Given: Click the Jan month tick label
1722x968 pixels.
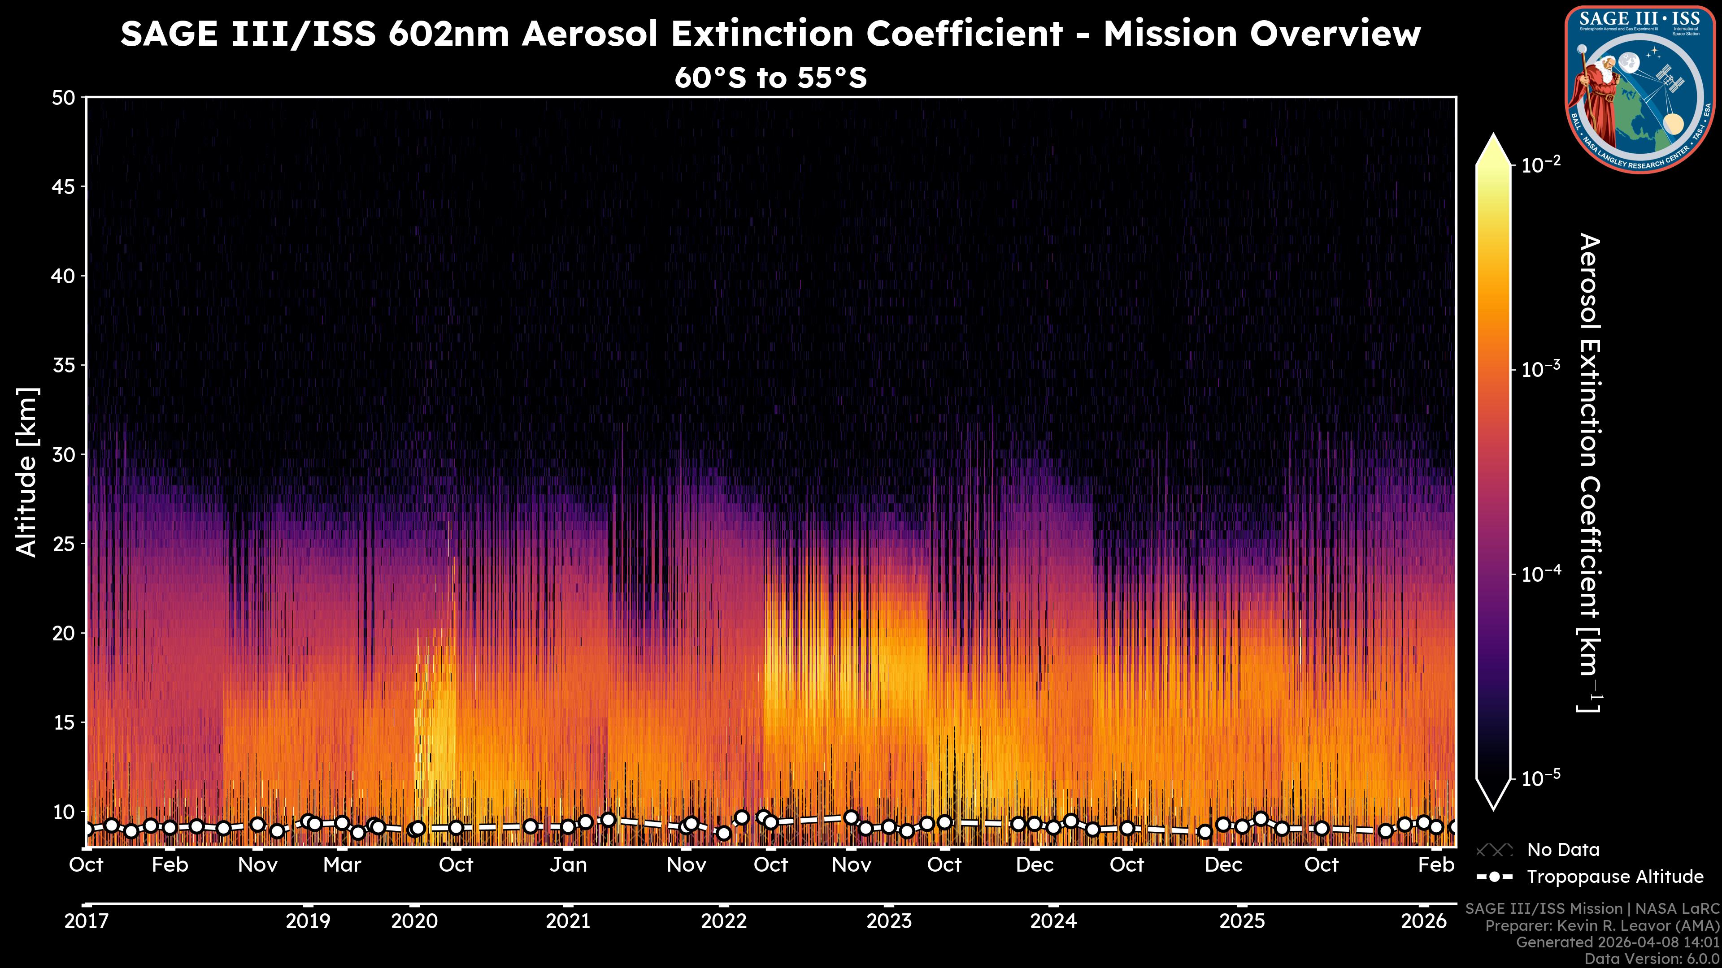Looking at the screenshot, I should click(x=568, y=864).
